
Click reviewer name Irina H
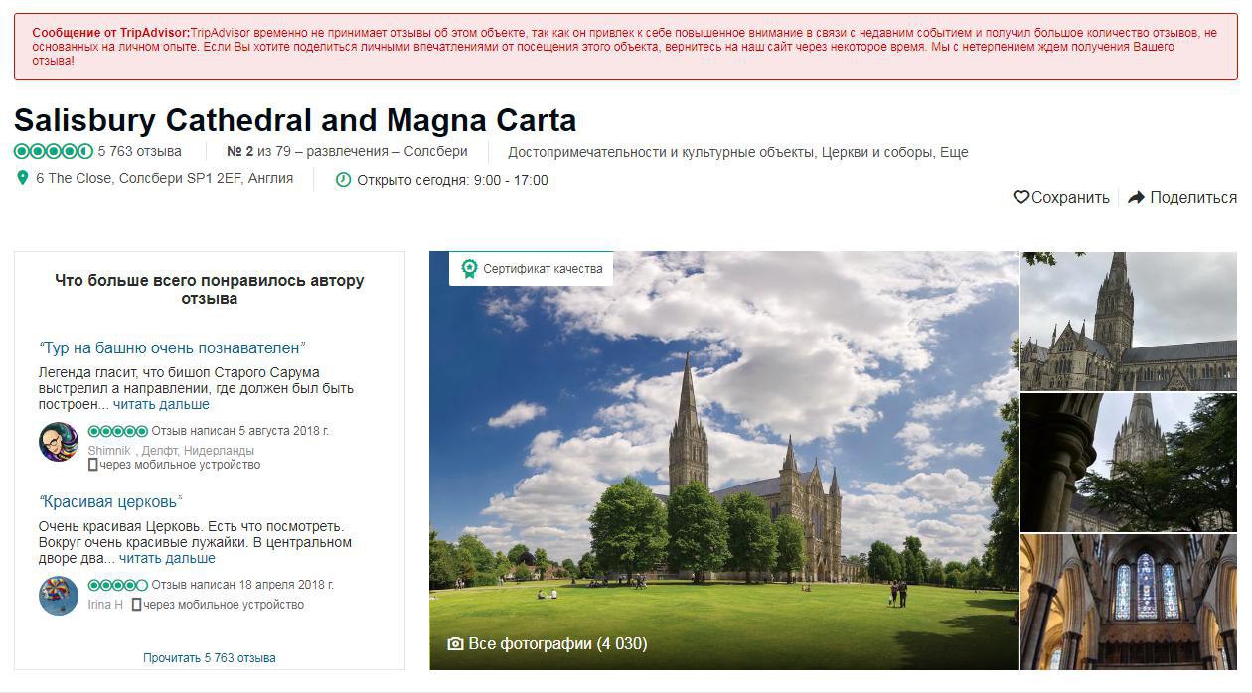coord(105,604)
